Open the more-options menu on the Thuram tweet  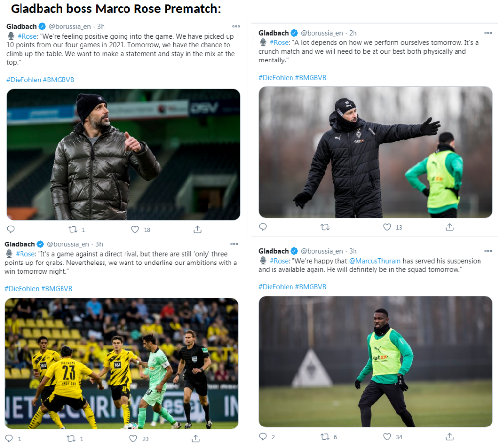click(488, 251)
